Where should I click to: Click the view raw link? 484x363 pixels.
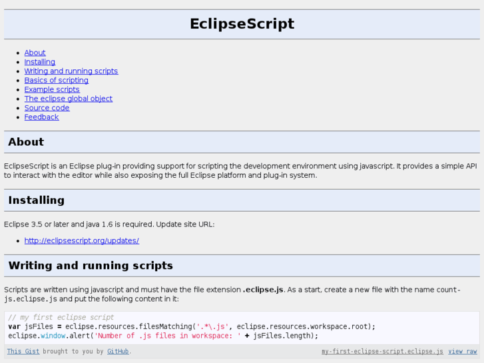(463, 351)
